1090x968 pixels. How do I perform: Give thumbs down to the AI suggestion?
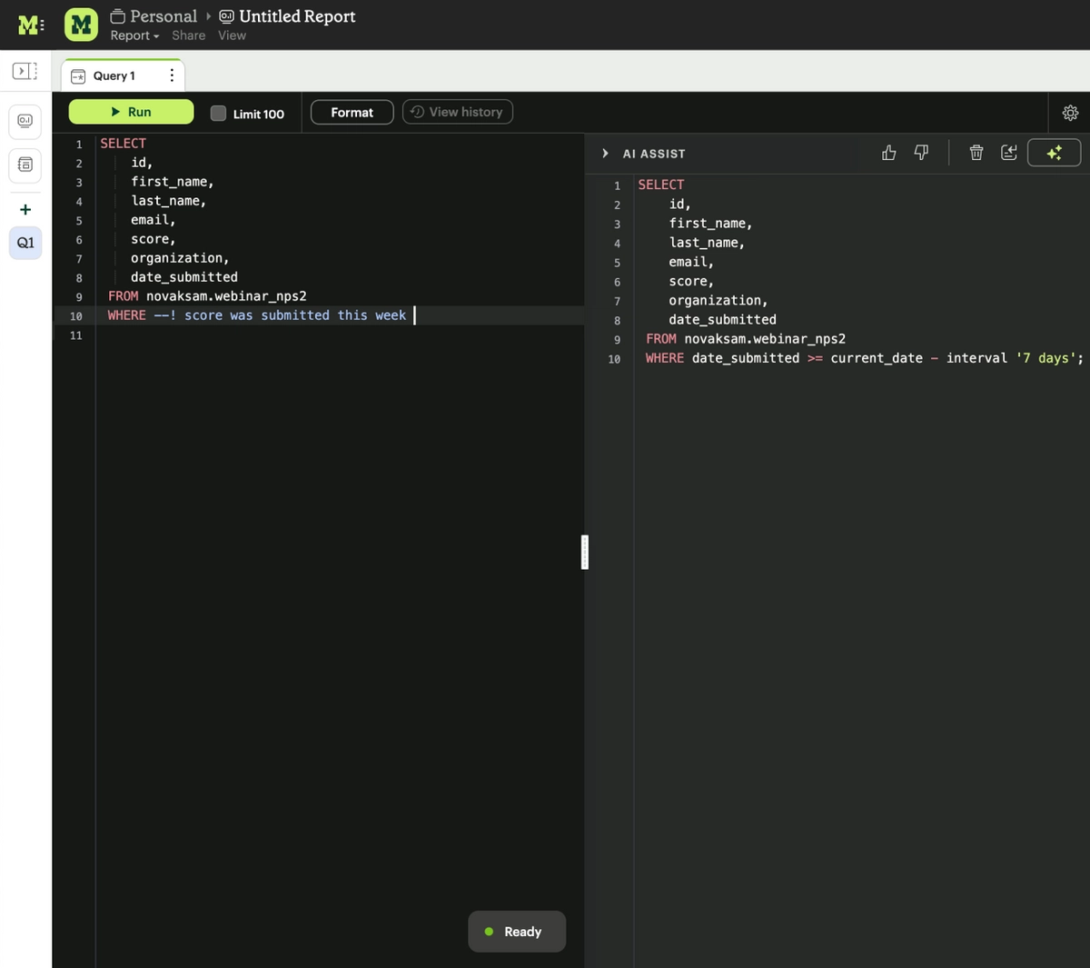[x=920, y=152]
